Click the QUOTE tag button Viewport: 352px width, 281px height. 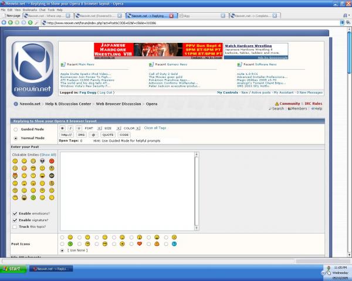coord(108,135)
